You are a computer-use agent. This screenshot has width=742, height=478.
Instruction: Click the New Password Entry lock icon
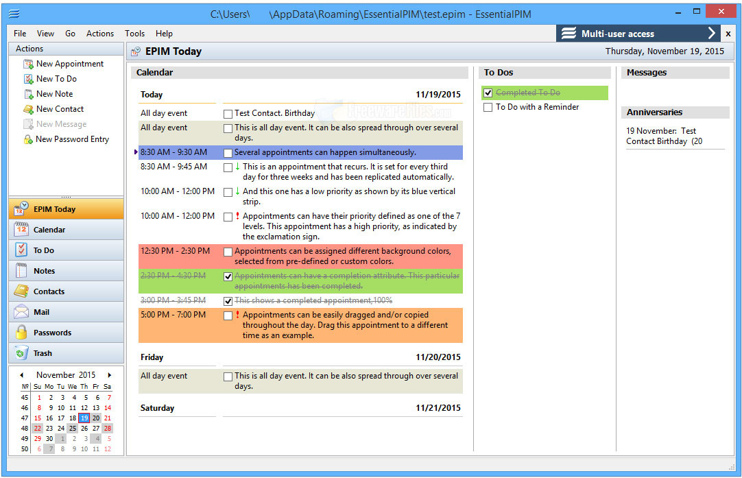click(x=28, y=139)
